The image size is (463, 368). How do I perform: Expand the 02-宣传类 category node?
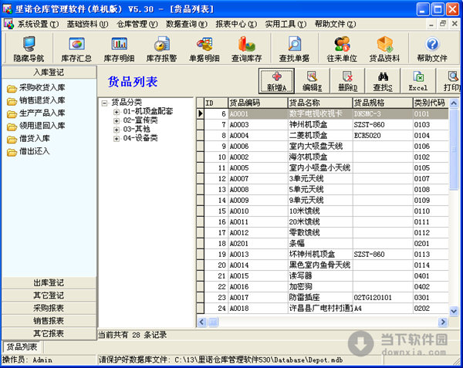[116, 120]
